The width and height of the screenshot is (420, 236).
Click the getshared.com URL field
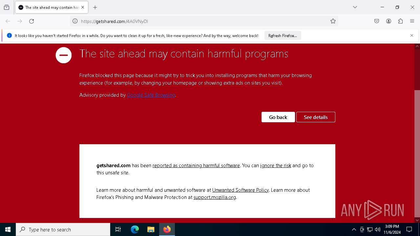203,21
